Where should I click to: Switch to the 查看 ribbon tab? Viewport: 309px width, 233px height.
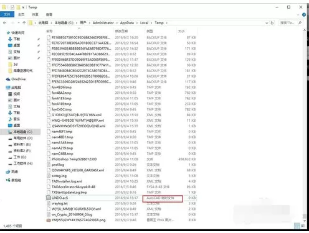[49, 14]
